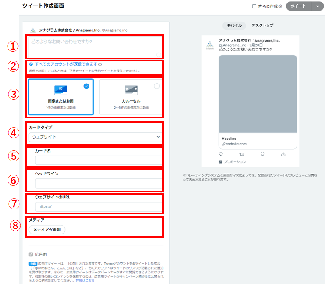Click the share icon in tweet preview
This screenshot has width=325, height=284.
pyautogui.click(x=283, y=154)
